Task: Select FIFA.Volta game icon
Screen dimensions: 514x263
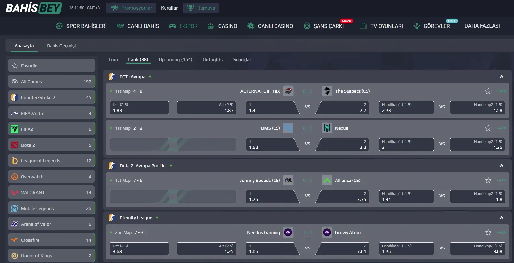Action: click(x=15, y=113)
